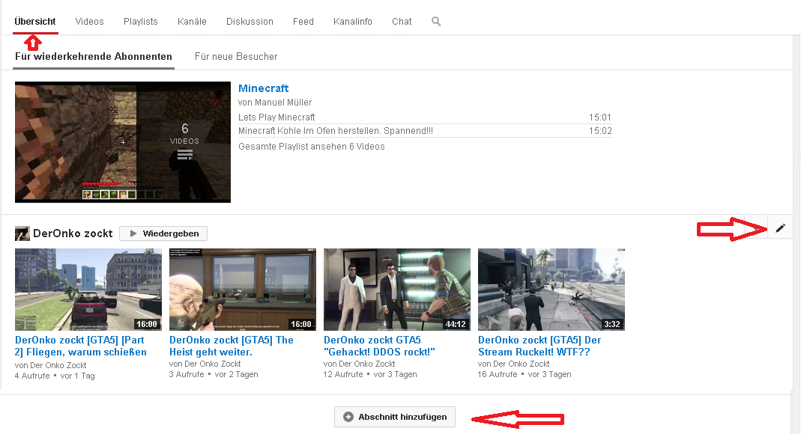Screen dimensions: 801x434
Task: Open Der Stream Ruckelt! WTF?? video thumbnail
Action: [x=551, y=290]
